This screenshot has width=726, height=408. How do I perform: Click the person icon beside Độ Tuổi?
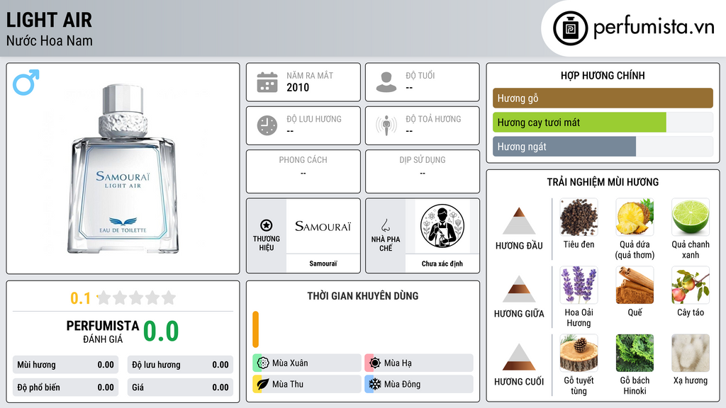point(386,82)
